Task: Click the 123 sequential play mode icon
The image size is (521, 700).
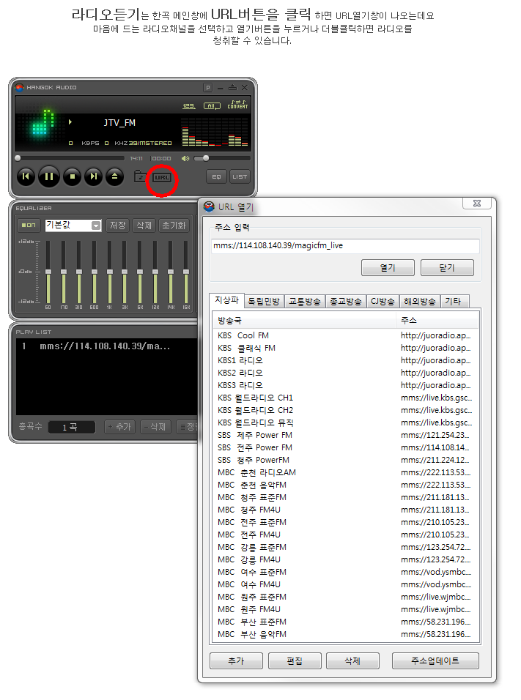Action: [189, 105]
